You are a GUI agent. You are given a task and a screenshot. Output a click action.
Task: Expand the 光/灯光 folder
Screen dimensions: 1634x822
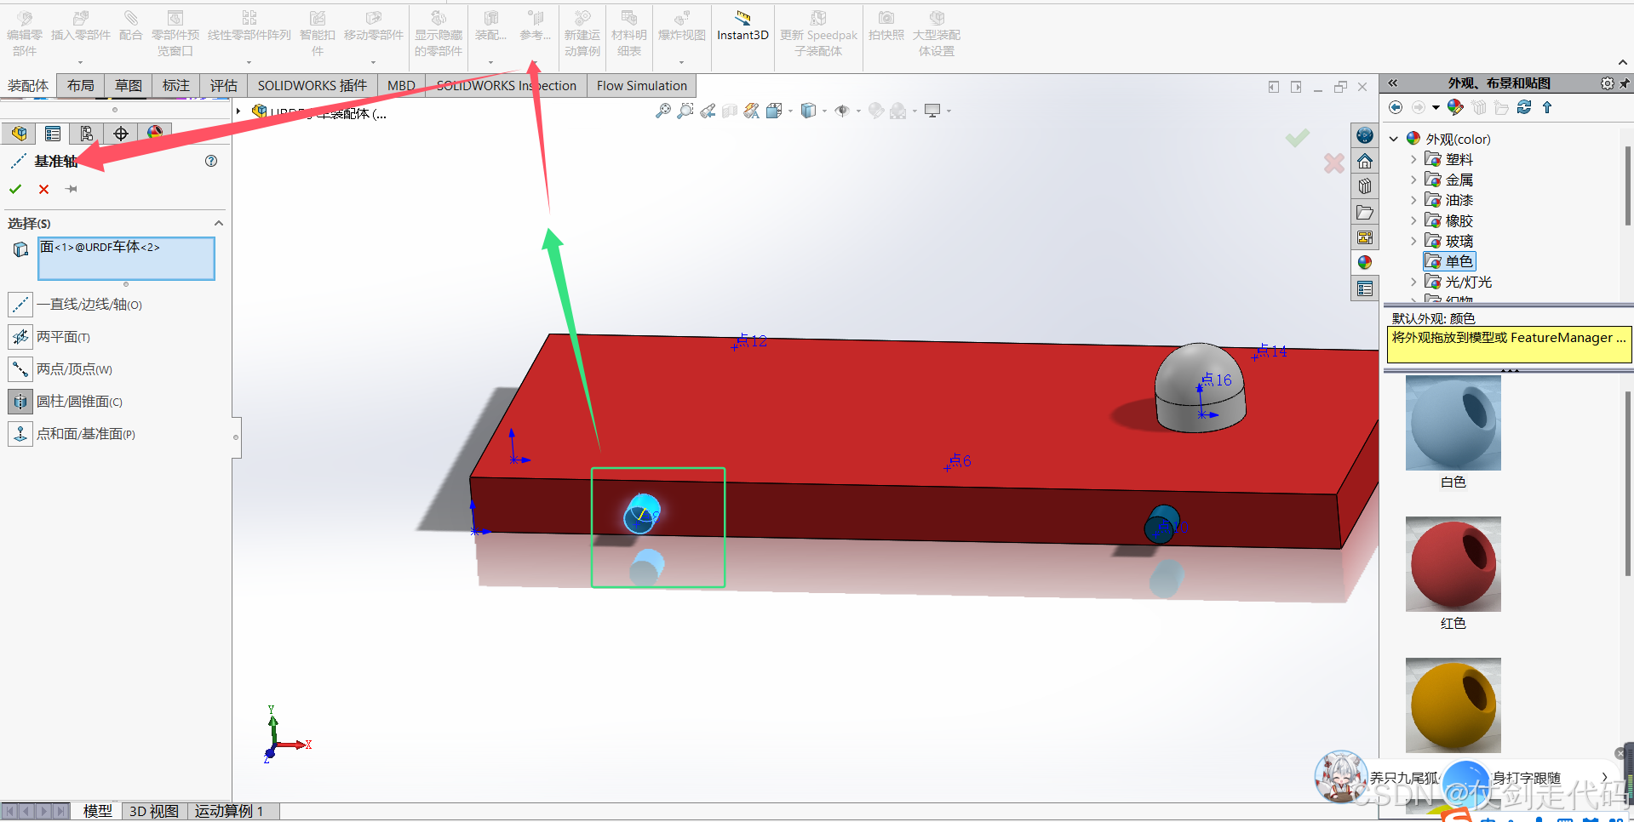pyautogui.click(x=1413, y=282)
